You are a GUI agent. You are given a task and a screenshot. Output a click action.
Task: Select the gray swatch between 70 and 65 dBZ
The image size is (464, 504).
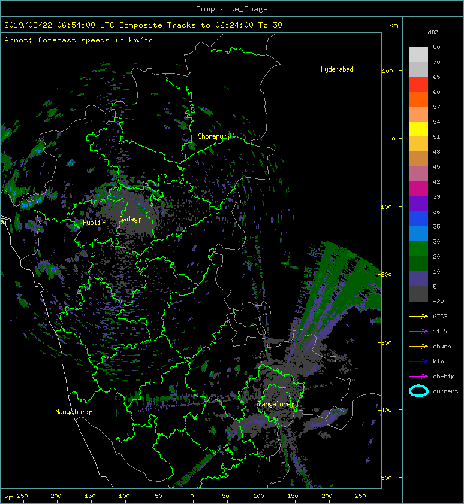click(418, 69)
